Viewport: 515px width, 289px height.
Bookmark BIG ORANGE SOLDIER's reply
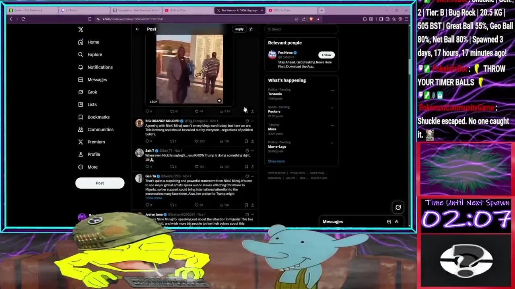point(246,141)
